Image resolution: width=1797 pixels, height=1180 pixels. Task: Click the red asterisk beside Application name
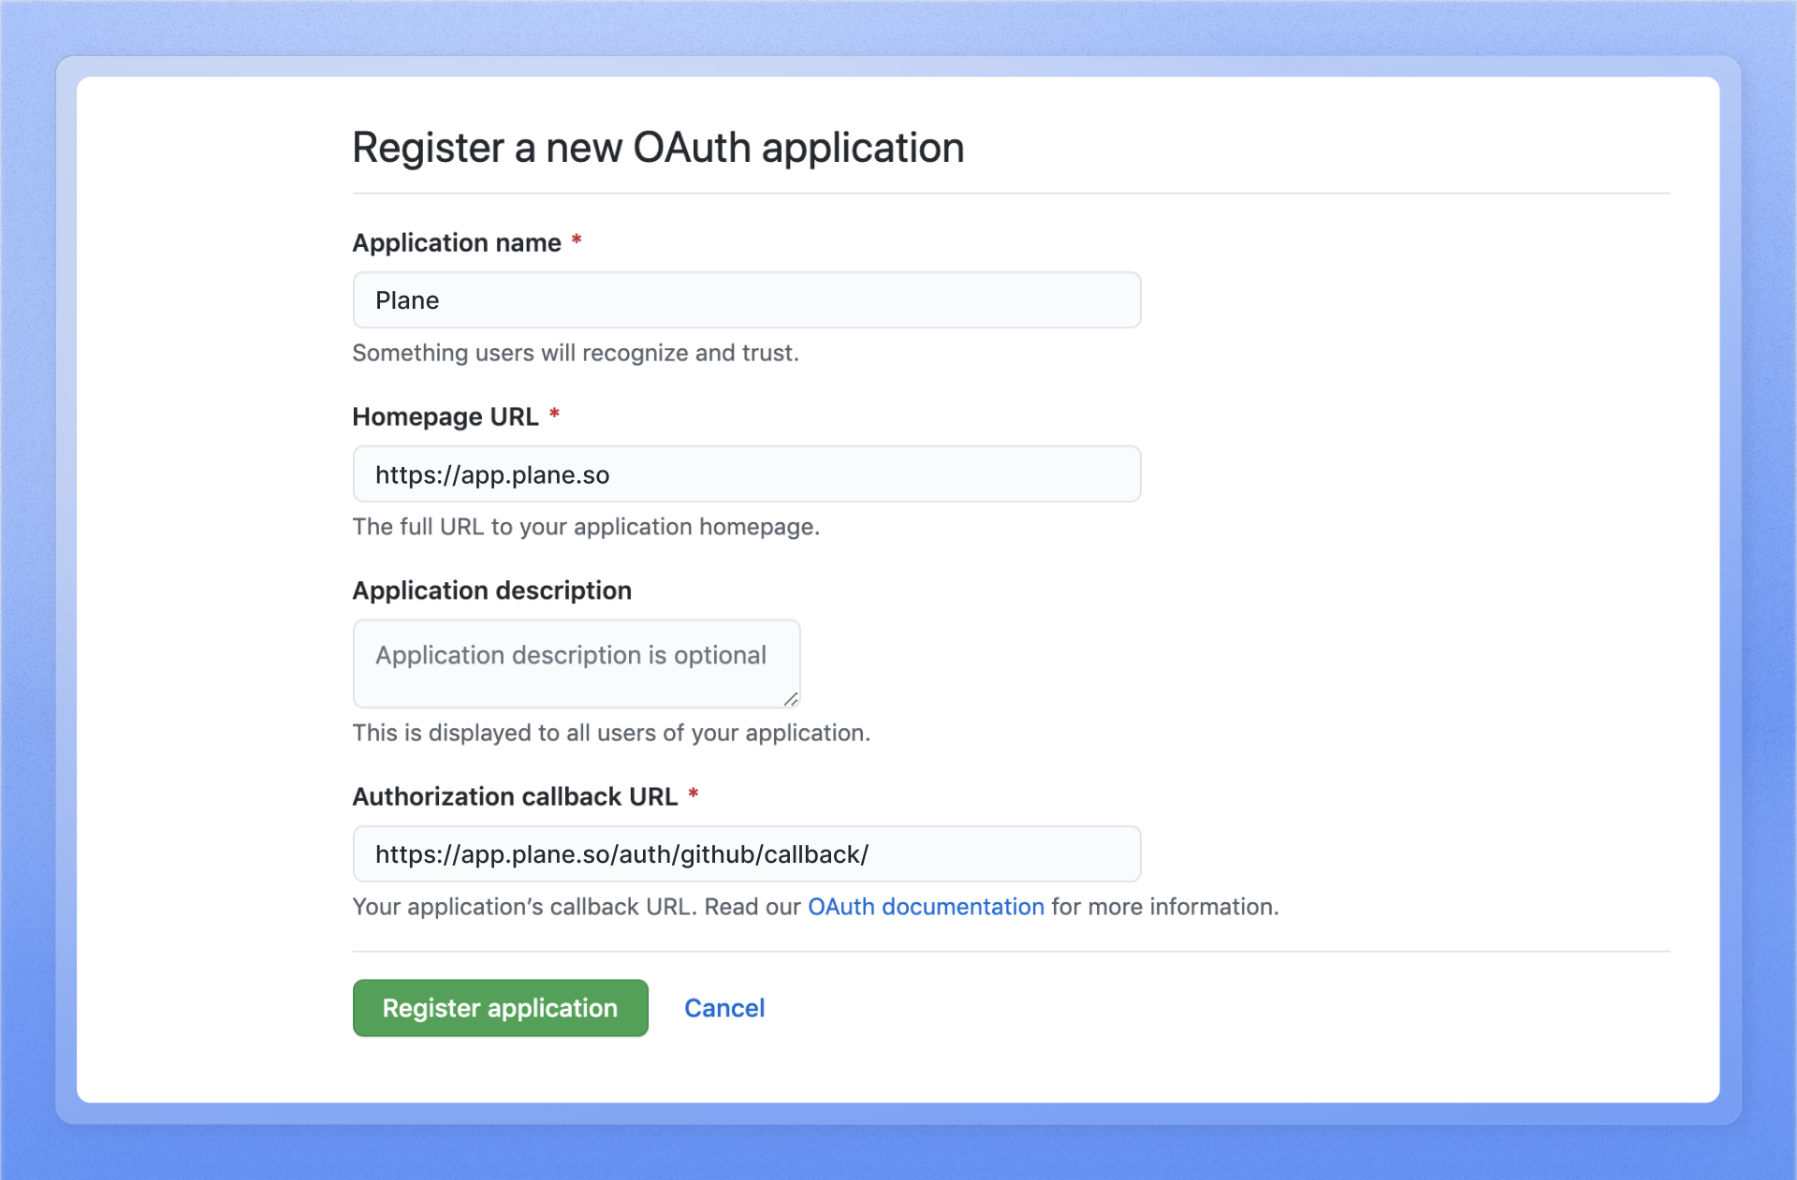[577, 240]
